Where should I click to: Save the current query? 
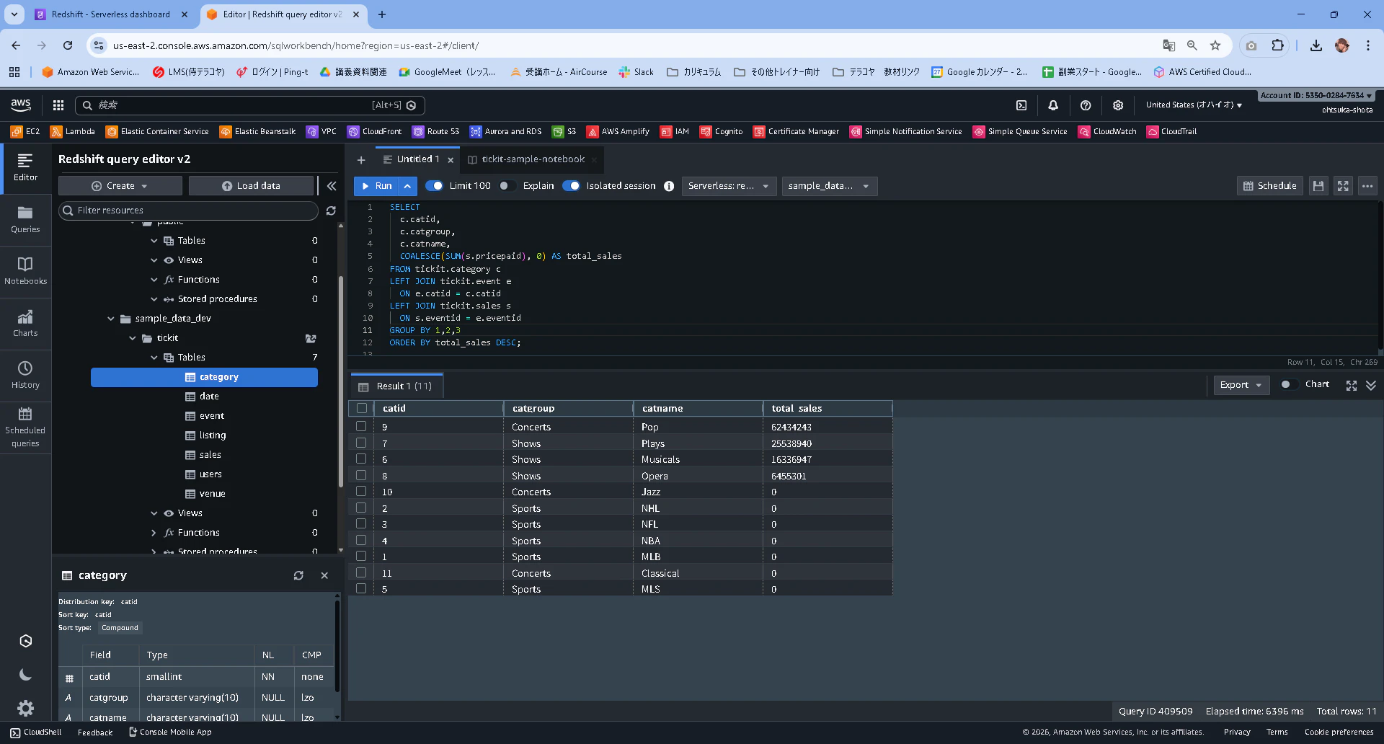(1318, 186)
